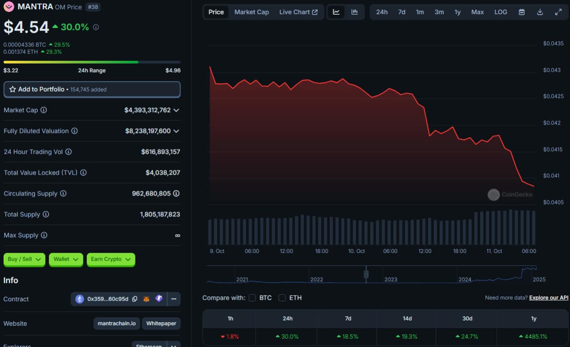Screen dimensions: 570x347
Task: Check the ETH compare checkbox
Action: pyautogui.click(x=282, y=298)
